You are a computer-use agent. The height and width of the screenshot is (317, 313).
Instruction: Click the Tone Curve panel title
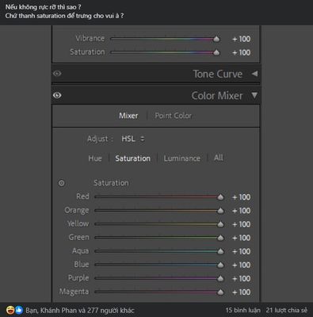(218, 74)
